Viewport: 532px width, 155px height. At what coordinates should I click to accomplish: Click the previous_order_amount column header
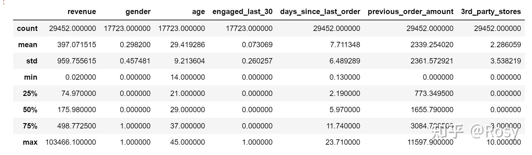coord(410,12)
